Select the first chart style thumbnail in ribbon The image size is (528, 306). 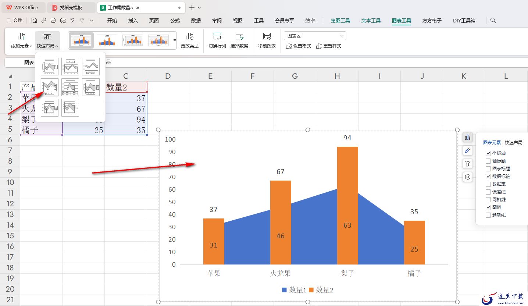pyautogui.click(x=81, y=40)
